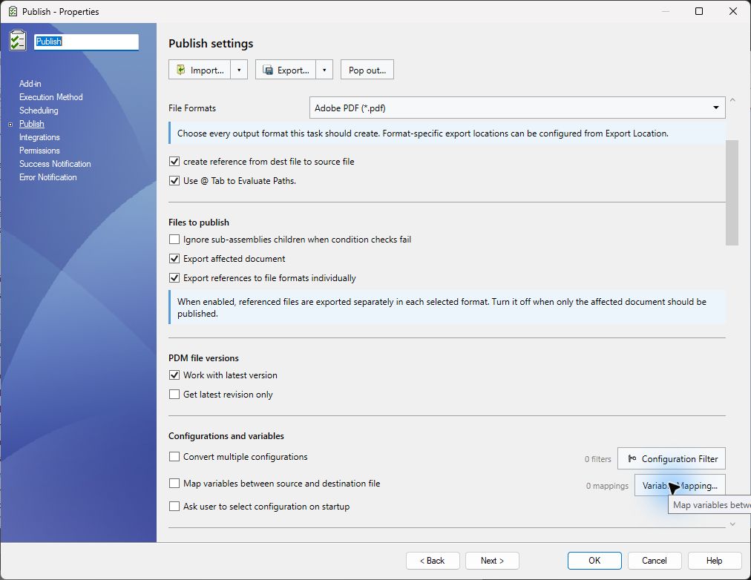This screenshot has height=580, width=751.
Task: Go to the Add-in page
Action: coord(30,84)
